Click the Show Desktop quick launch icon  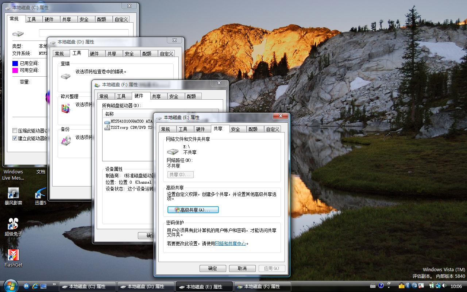pos(43,286)
